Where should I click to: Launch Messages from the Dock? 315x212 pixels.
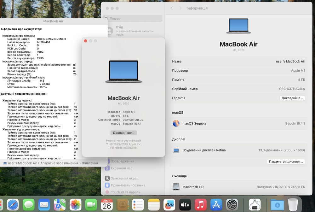(29, 204)
